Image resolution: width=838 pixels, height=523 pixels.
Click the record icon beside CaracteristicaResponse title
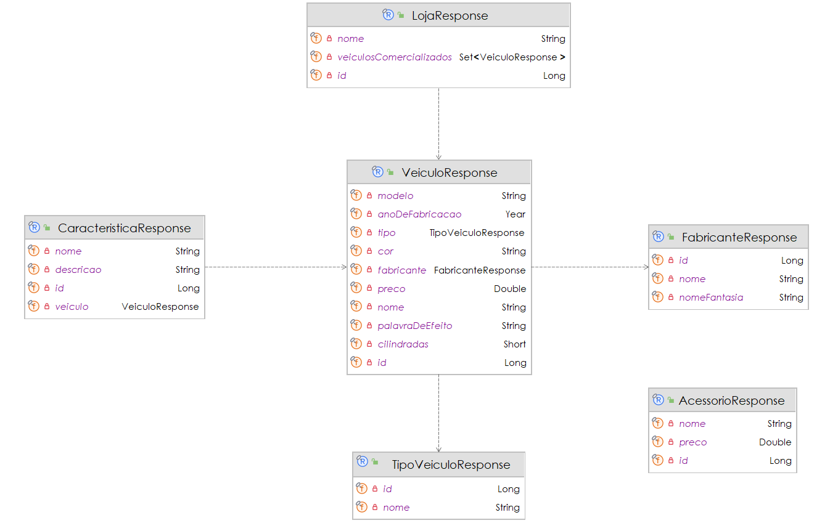coord(34,227)
